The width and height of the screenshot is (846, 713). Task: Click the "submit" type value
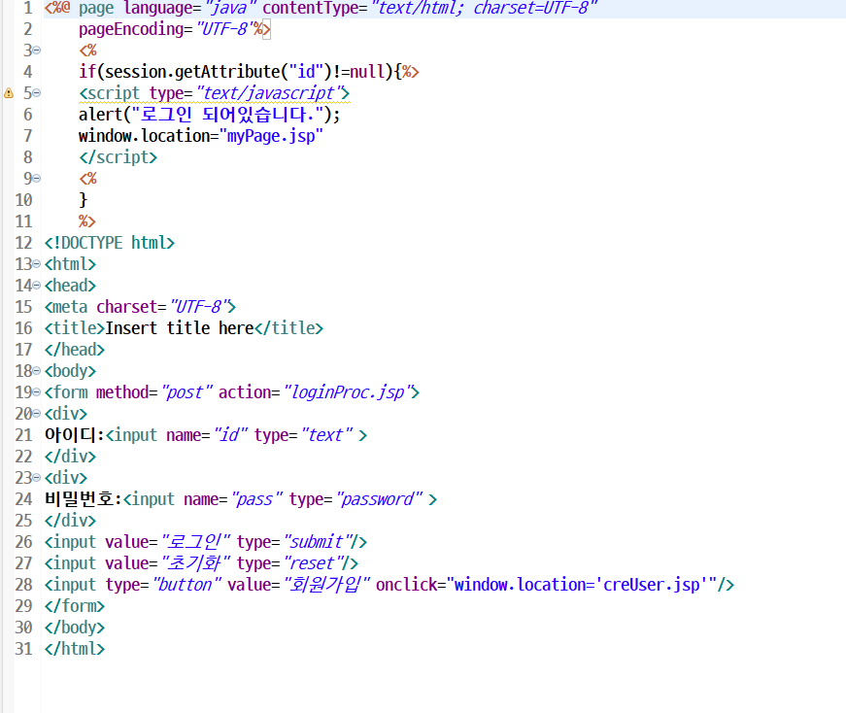point(319,542)
